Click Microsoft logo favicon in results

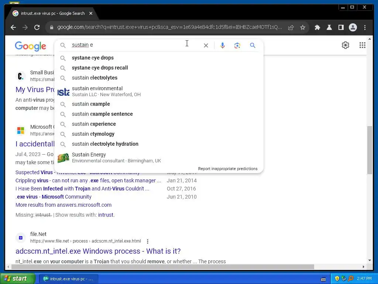pos(21,131)
